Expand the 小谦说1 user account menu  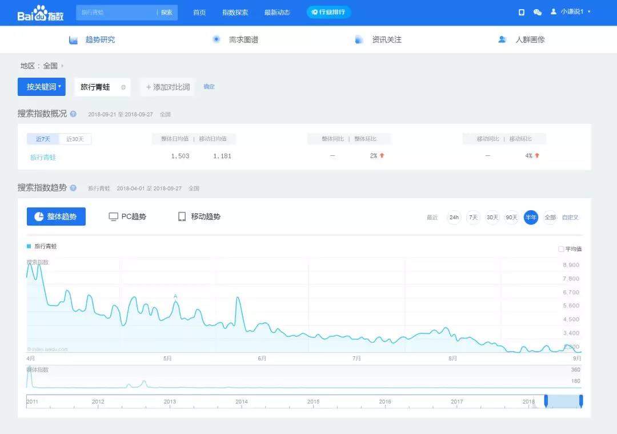coord(570,12)
